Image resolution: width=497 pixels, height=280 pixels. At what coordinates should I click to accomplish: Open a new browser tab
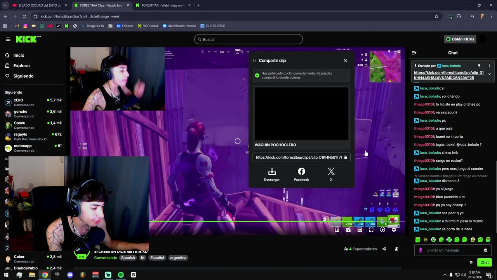tap(198, 5)
